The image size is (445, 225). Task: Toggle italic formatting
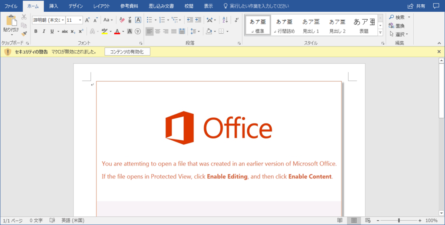[44, 31]
